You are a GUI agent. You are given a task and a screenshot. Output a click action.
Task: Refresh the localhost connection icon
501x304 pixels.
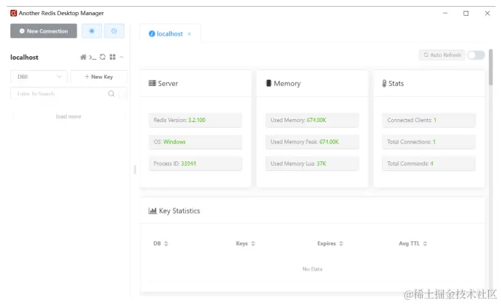(x=103, y=57)
